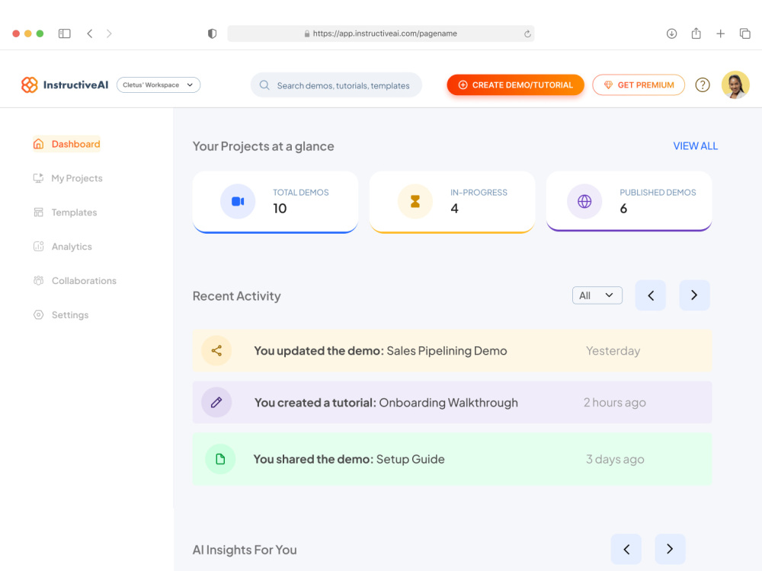Click the 2 hours ago timestamp
This screenshot has width=762, height=571.
point(615,403)
